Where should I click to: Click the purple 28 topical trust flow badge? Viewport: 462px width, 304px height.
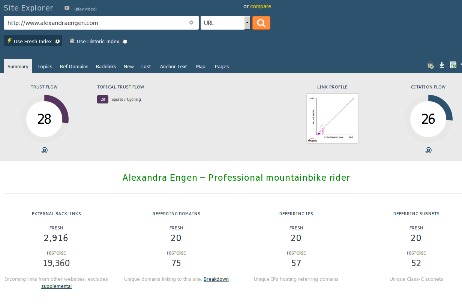click(x=103, y=99)
